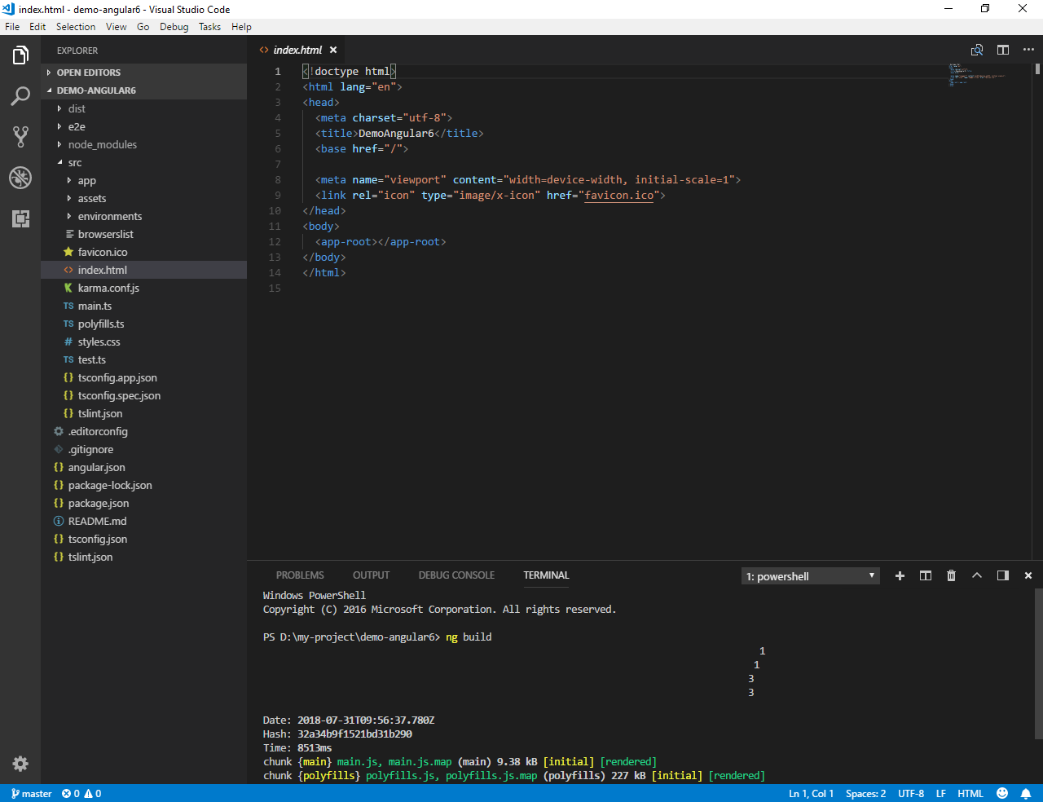
Task: Switch to the PROBLEMS panel tab
Action: click(300, 575)
